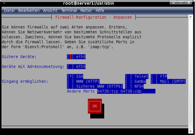
Task: Click the 'Sichere Geräte:' label
Action: coord(19,57)
